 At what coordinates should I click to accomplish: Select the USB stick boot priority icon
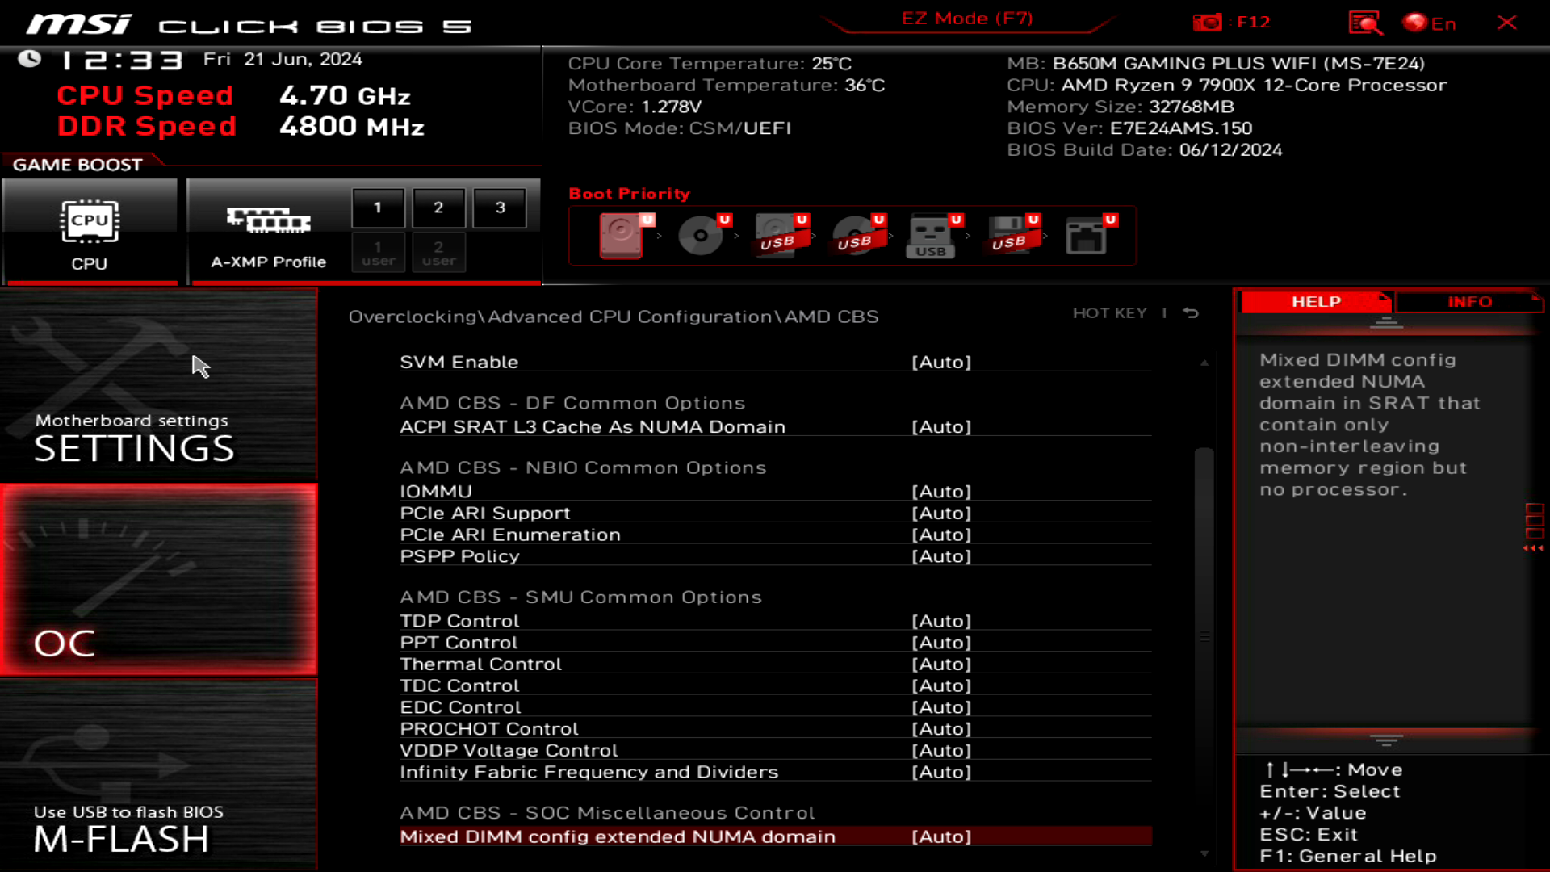tap(932, 237)
